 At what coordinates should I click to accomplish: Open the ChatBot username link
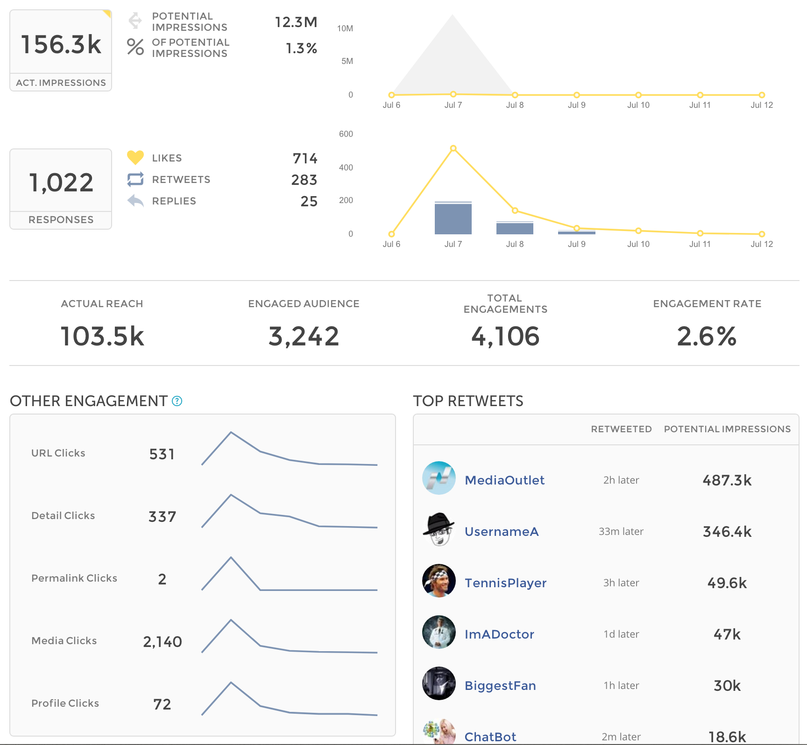490,737
